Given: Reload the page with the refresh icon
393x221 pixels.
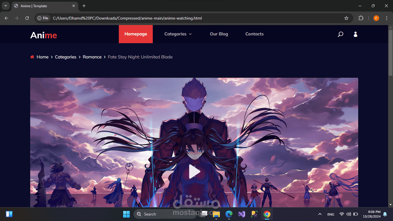Looking at the screenshot, I should 27,18.
